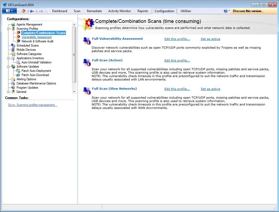The width and height of the screenshot is (279, 212).
Task: Edit the Full Scan (Active) profile
Action: tap(177, 60)
